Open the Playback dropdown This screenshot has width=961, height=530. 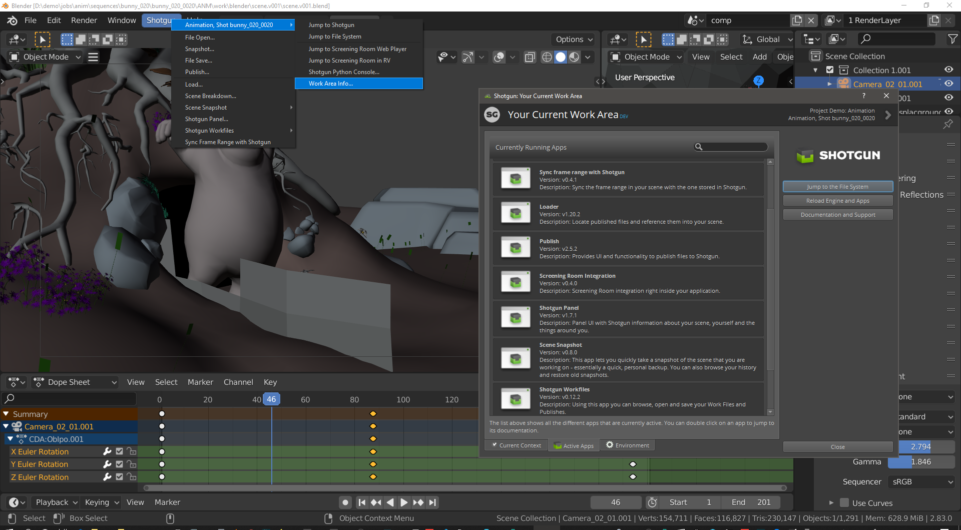[x=56, y=502]
